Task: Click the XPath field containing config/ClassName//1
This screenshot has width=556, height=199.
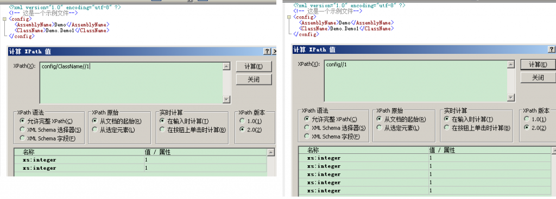Action: tap(131, 83)
